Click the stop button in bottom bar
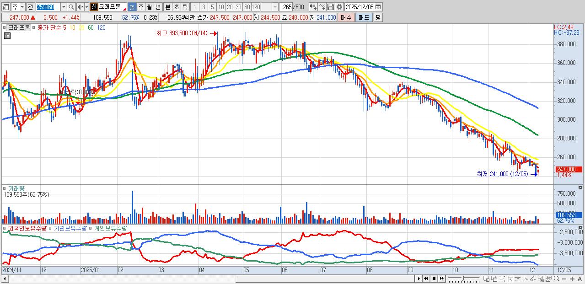 pyautogui.click(x=434, y=279)
